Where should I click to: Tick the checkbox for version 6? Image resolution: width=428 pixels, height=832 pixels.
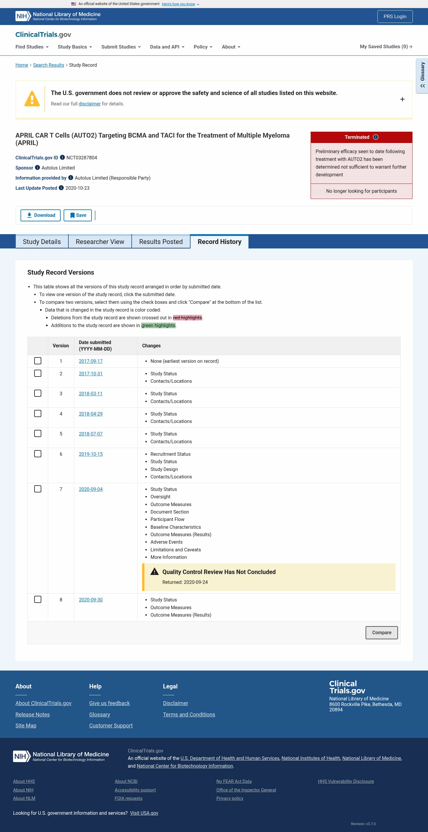coord(38,454)
